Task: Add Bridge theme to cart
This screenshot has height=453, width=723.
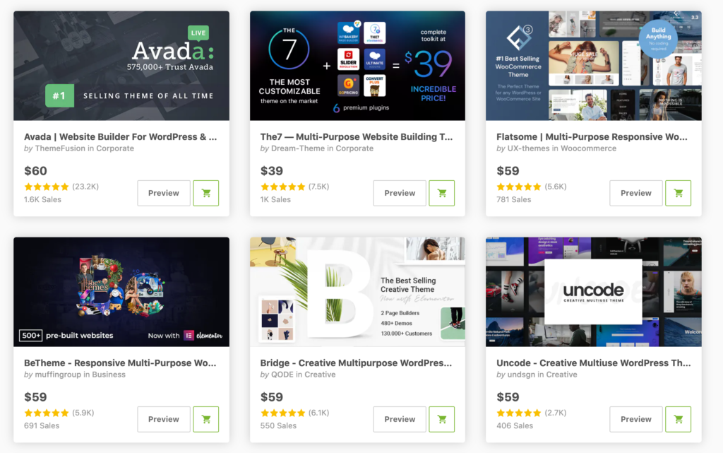Action: pos(442,419)
